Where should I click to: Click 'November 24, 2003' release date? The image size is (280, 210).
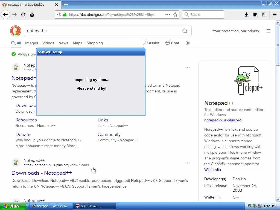[x=245, y=188]
